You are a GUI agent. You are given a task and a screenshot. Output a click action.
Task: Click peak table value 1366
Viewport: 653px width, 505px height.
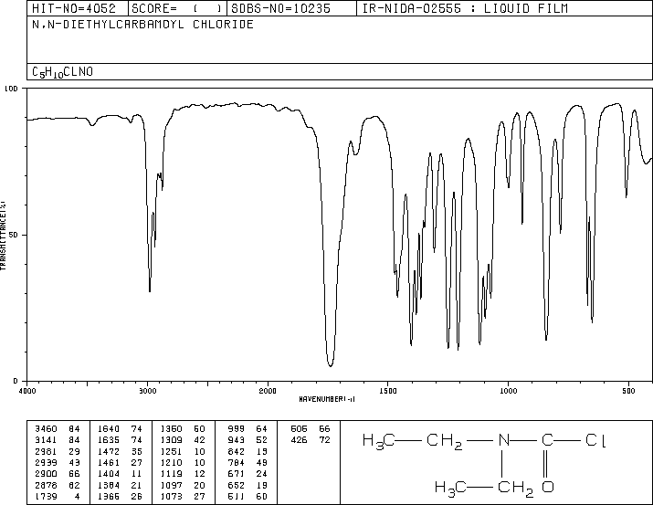click(x=109, y=496)
